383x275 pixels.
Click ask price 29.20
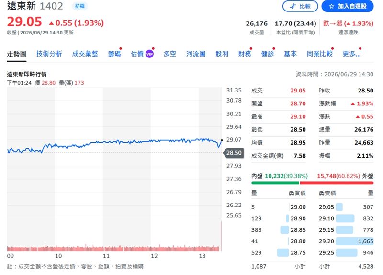coord(327,241)
